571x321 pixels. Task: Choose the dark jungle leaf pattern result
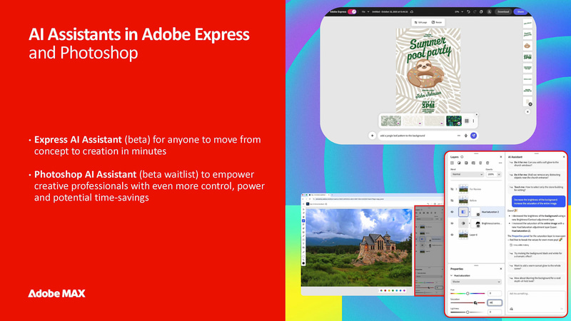coord(454,121)
